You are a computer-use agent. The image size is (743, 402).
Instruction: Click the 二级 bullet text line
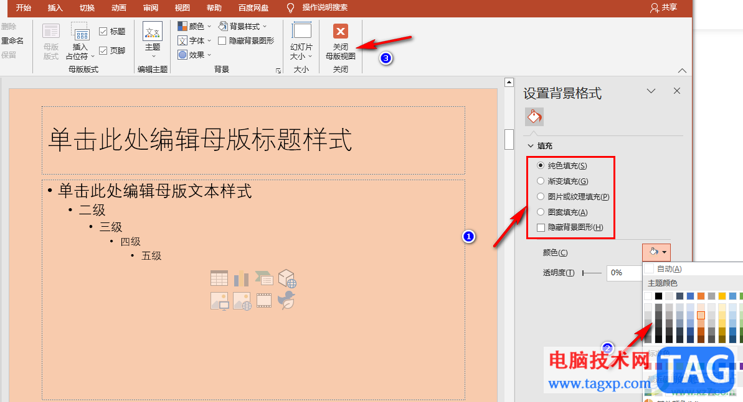92,210
